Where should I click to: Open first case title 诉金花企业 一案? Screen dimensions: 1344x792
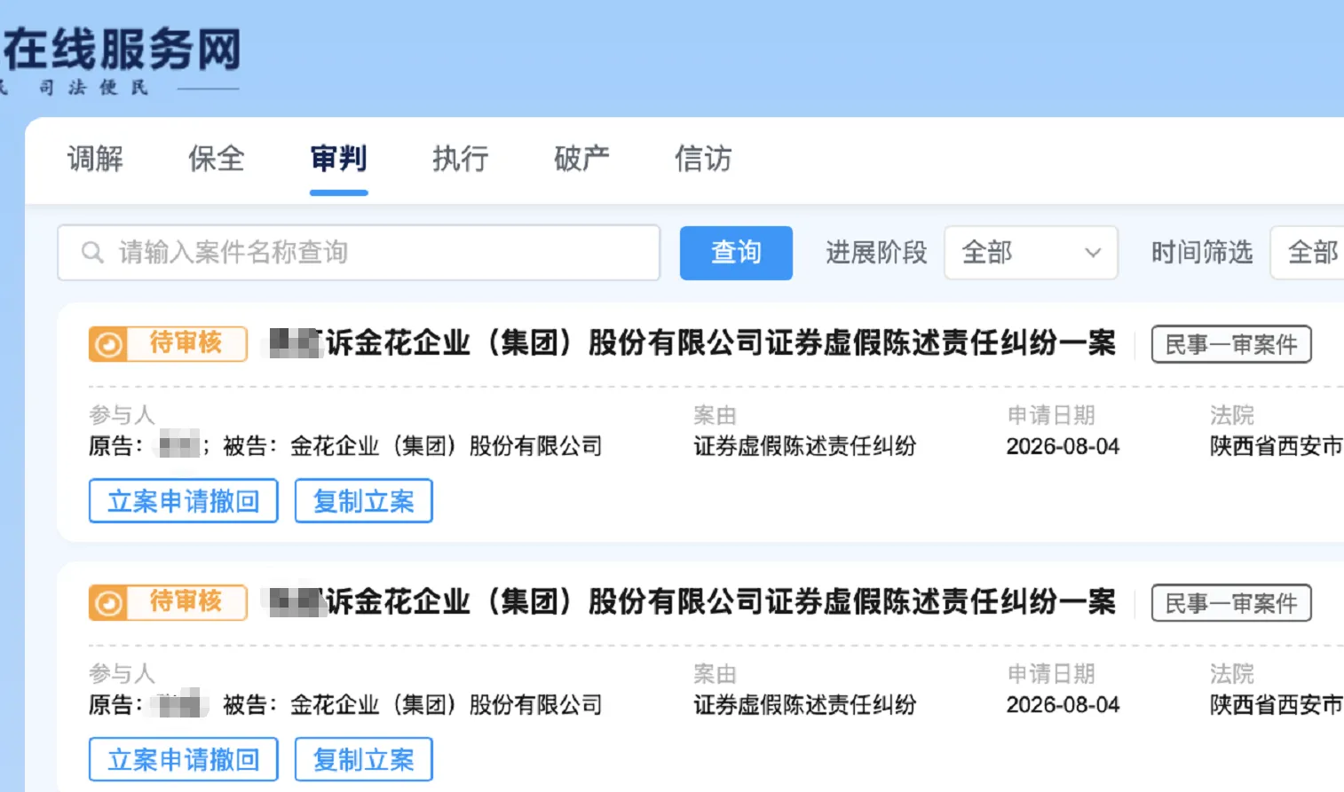(x=692, y=343)
